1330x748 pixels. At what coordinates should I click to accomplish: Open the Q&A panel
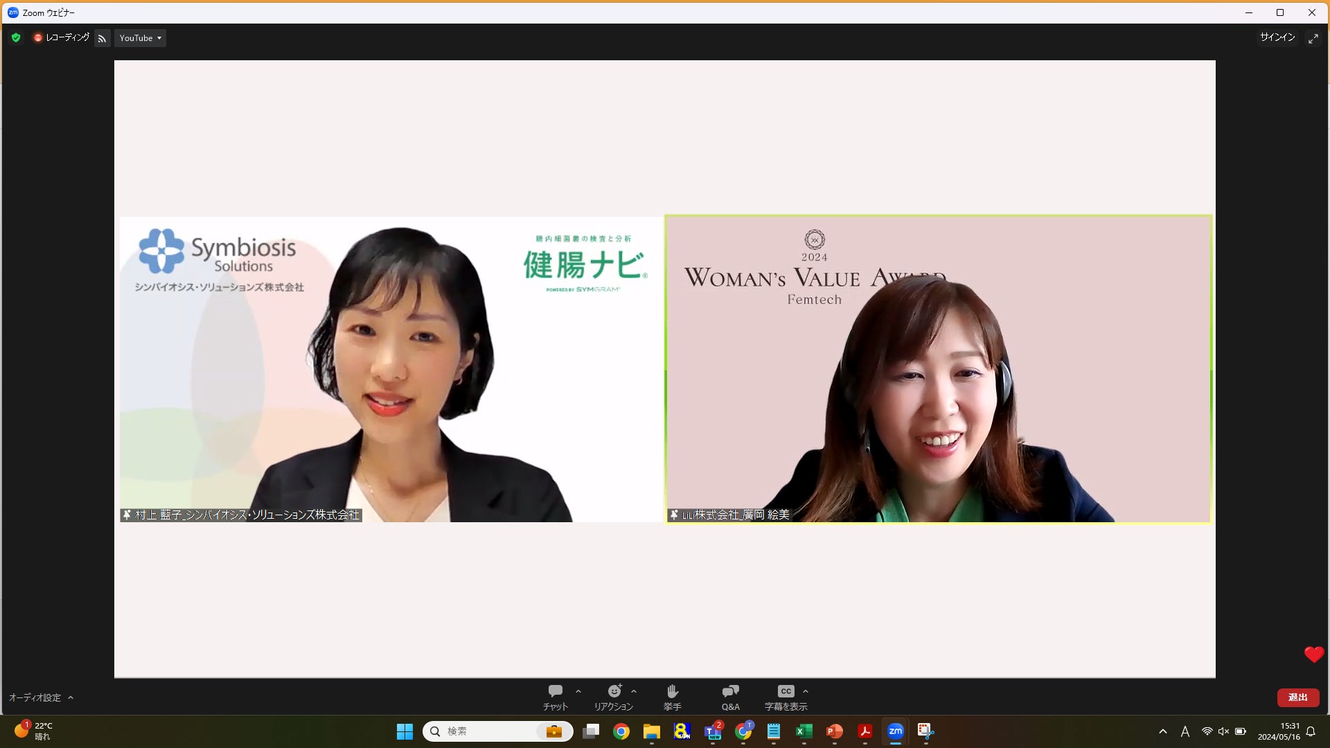(x=730, y=691)
